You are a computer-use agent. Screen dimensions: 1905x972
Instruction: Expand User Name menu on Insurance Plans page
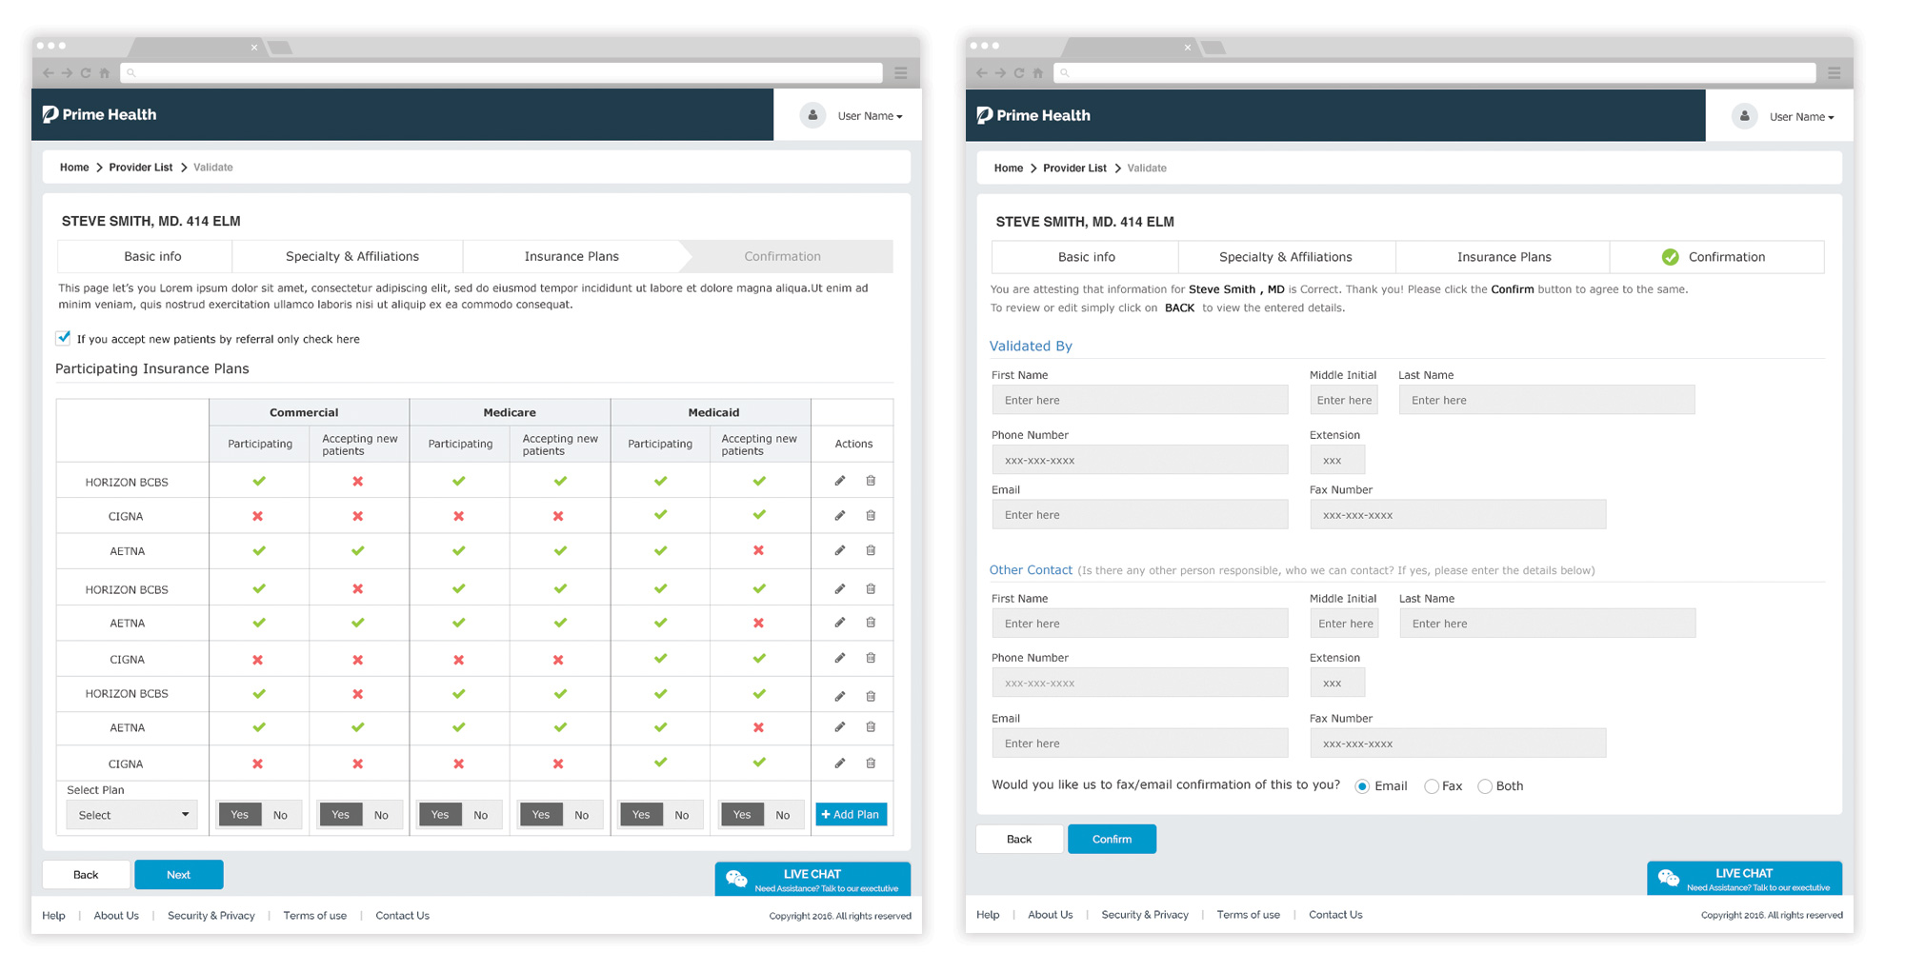869,116
